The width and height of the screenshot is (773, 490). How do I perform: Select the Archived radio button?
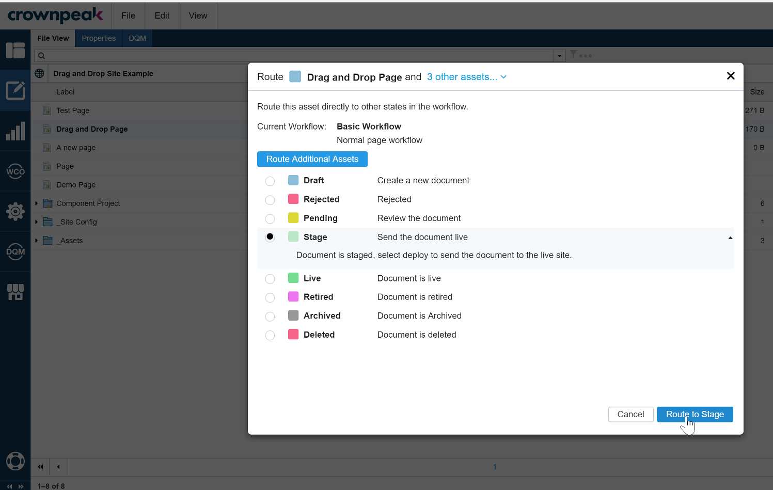tap(270, 317)
